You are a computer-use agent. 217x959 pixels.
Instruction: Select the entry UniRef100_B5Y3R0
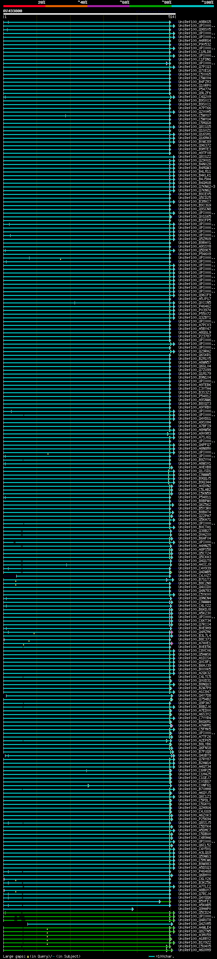tap(195, 508)
